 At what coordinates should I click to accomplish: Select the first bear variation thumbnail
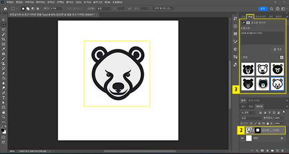click(248, 69)
